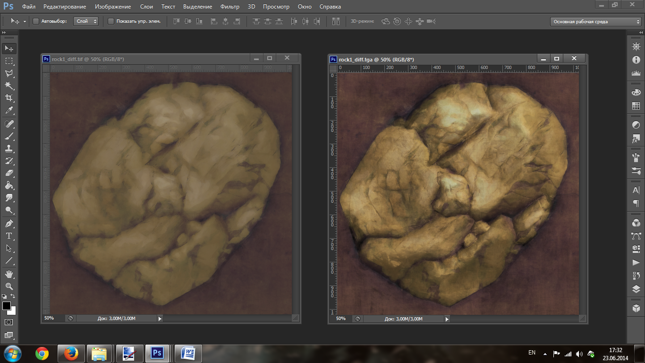Viewport: 645px width, 363px height.
Task: Select the Pen tool
Action: [x=9, y=223]
